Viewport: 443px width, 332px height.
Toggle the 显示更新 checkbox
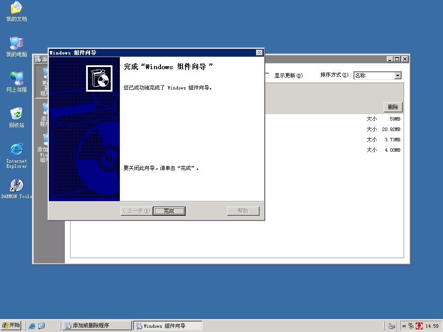pyautogui.click(x=267, y=75)
